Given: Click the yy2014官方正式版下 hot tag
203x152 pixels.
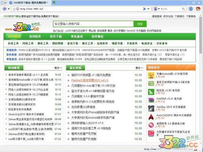Looking at the screenshot, I should tap(76, 31).
